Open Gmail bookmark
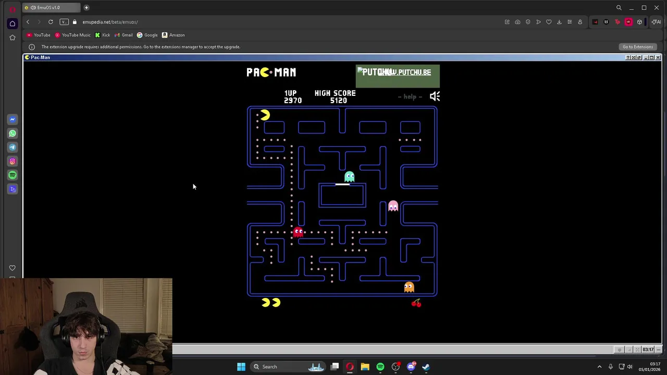 [124, 35]
